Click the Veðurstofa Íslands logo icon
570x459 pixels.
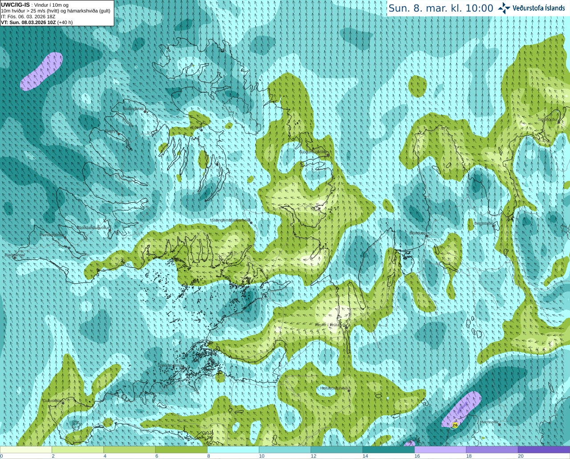[x=504, y=8]
